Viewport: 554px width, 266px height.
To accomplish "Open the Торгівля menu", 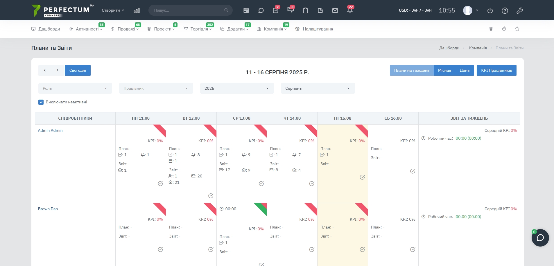I will (198, 29).
